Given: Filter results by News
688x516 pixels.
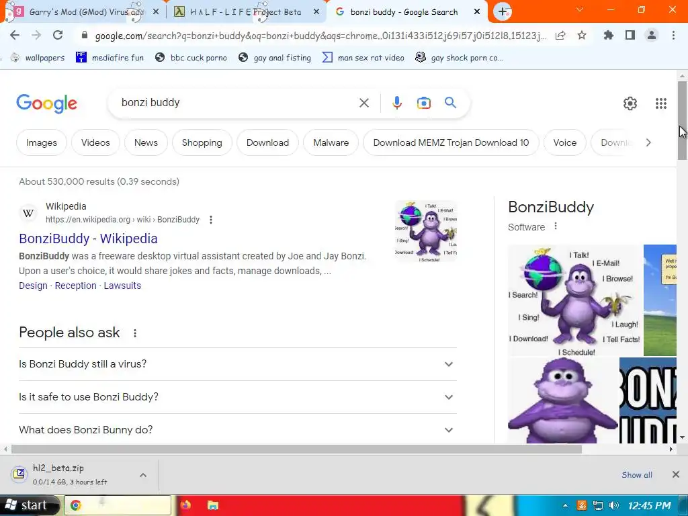Looking at the screenshot, I should click(146, 142).
